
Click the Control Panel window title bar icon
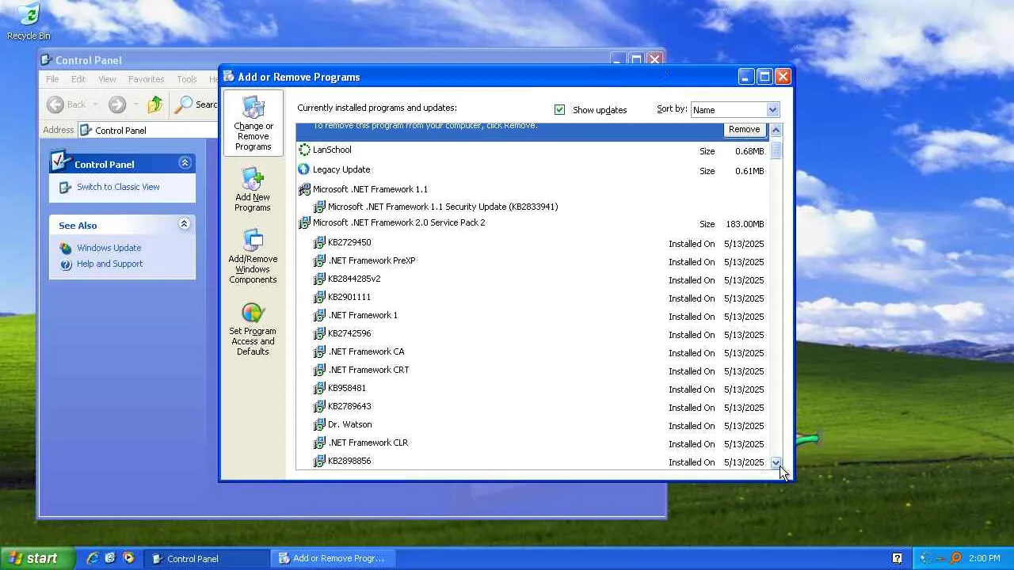point(46,60)
